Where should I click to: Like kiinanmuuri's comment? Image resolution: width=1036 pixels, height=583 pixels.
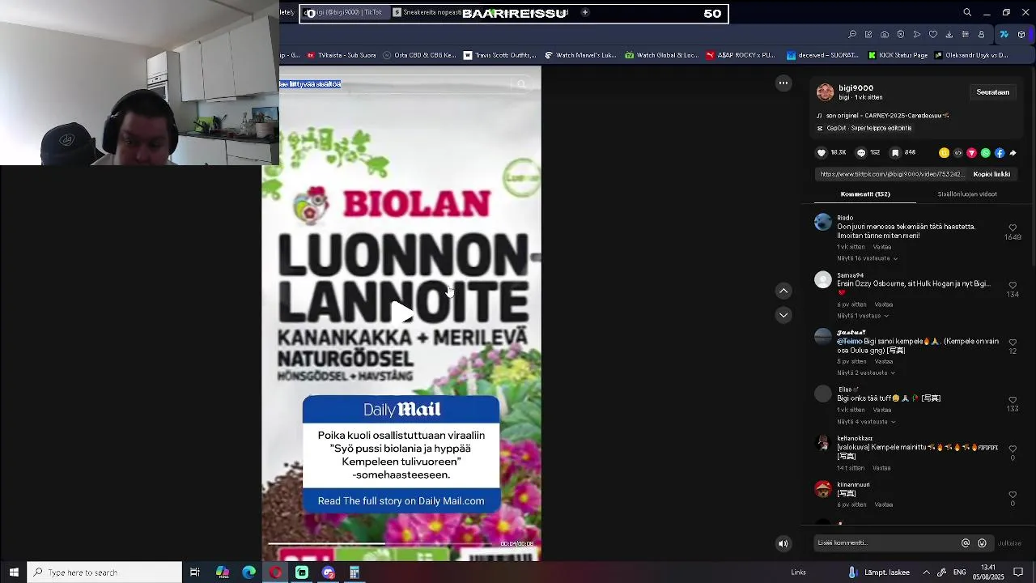click(x=1013, y=495)
